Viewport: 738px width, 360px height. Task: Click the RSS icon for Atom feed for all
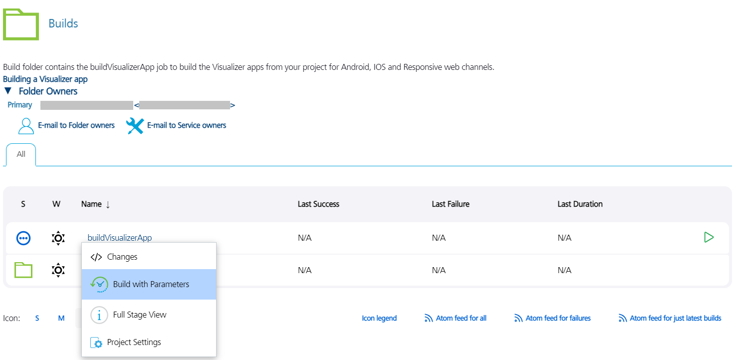(x=429, y=318)
